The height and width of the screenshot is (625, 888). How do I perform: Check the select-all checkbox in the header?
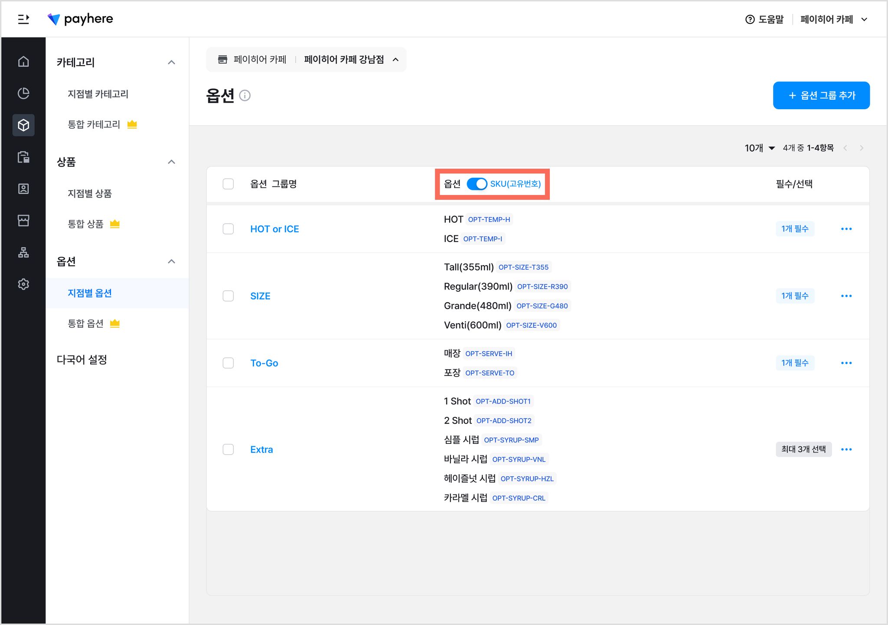pos(228,184)
